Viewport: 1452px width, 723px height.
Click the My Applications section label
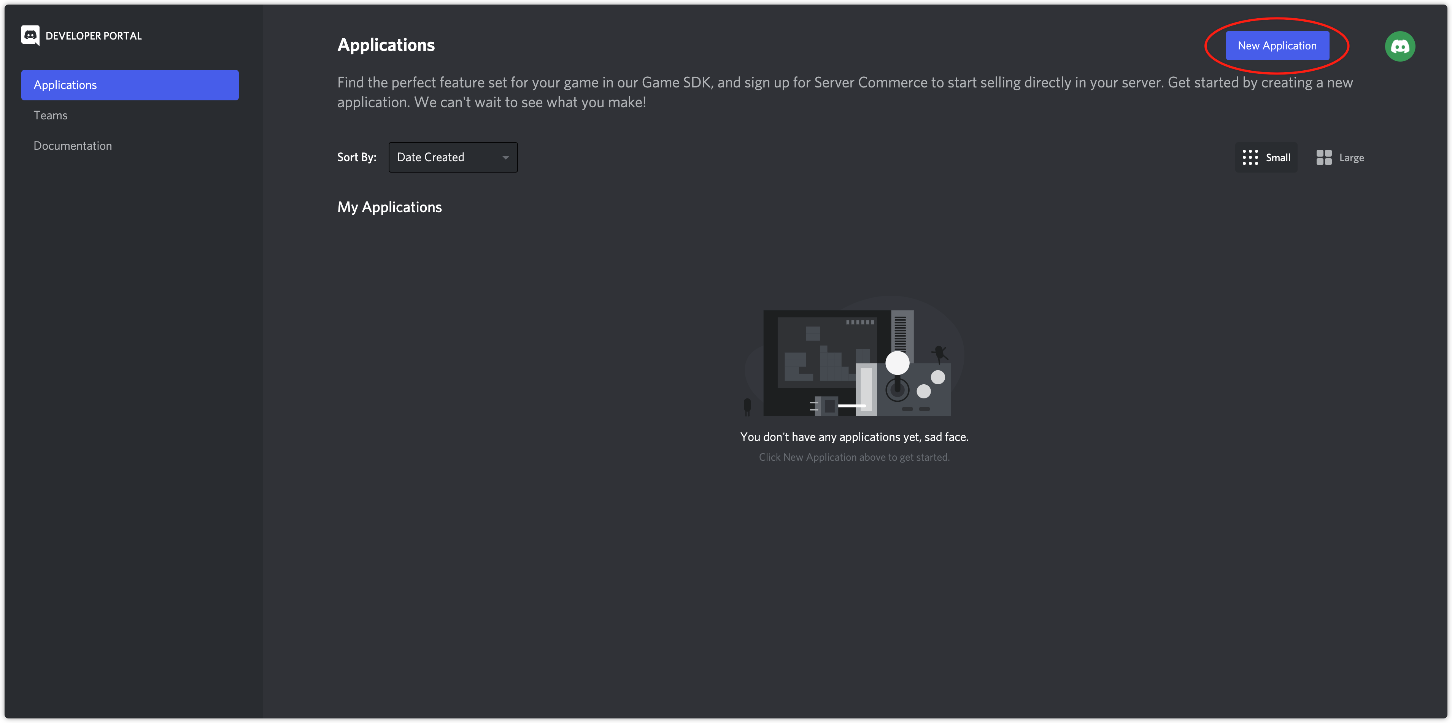click(389, 206)
